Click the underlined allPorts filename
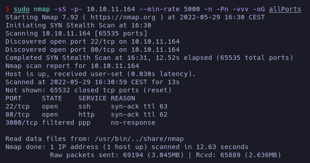This screenshot has height=163, width=310. 285,9
